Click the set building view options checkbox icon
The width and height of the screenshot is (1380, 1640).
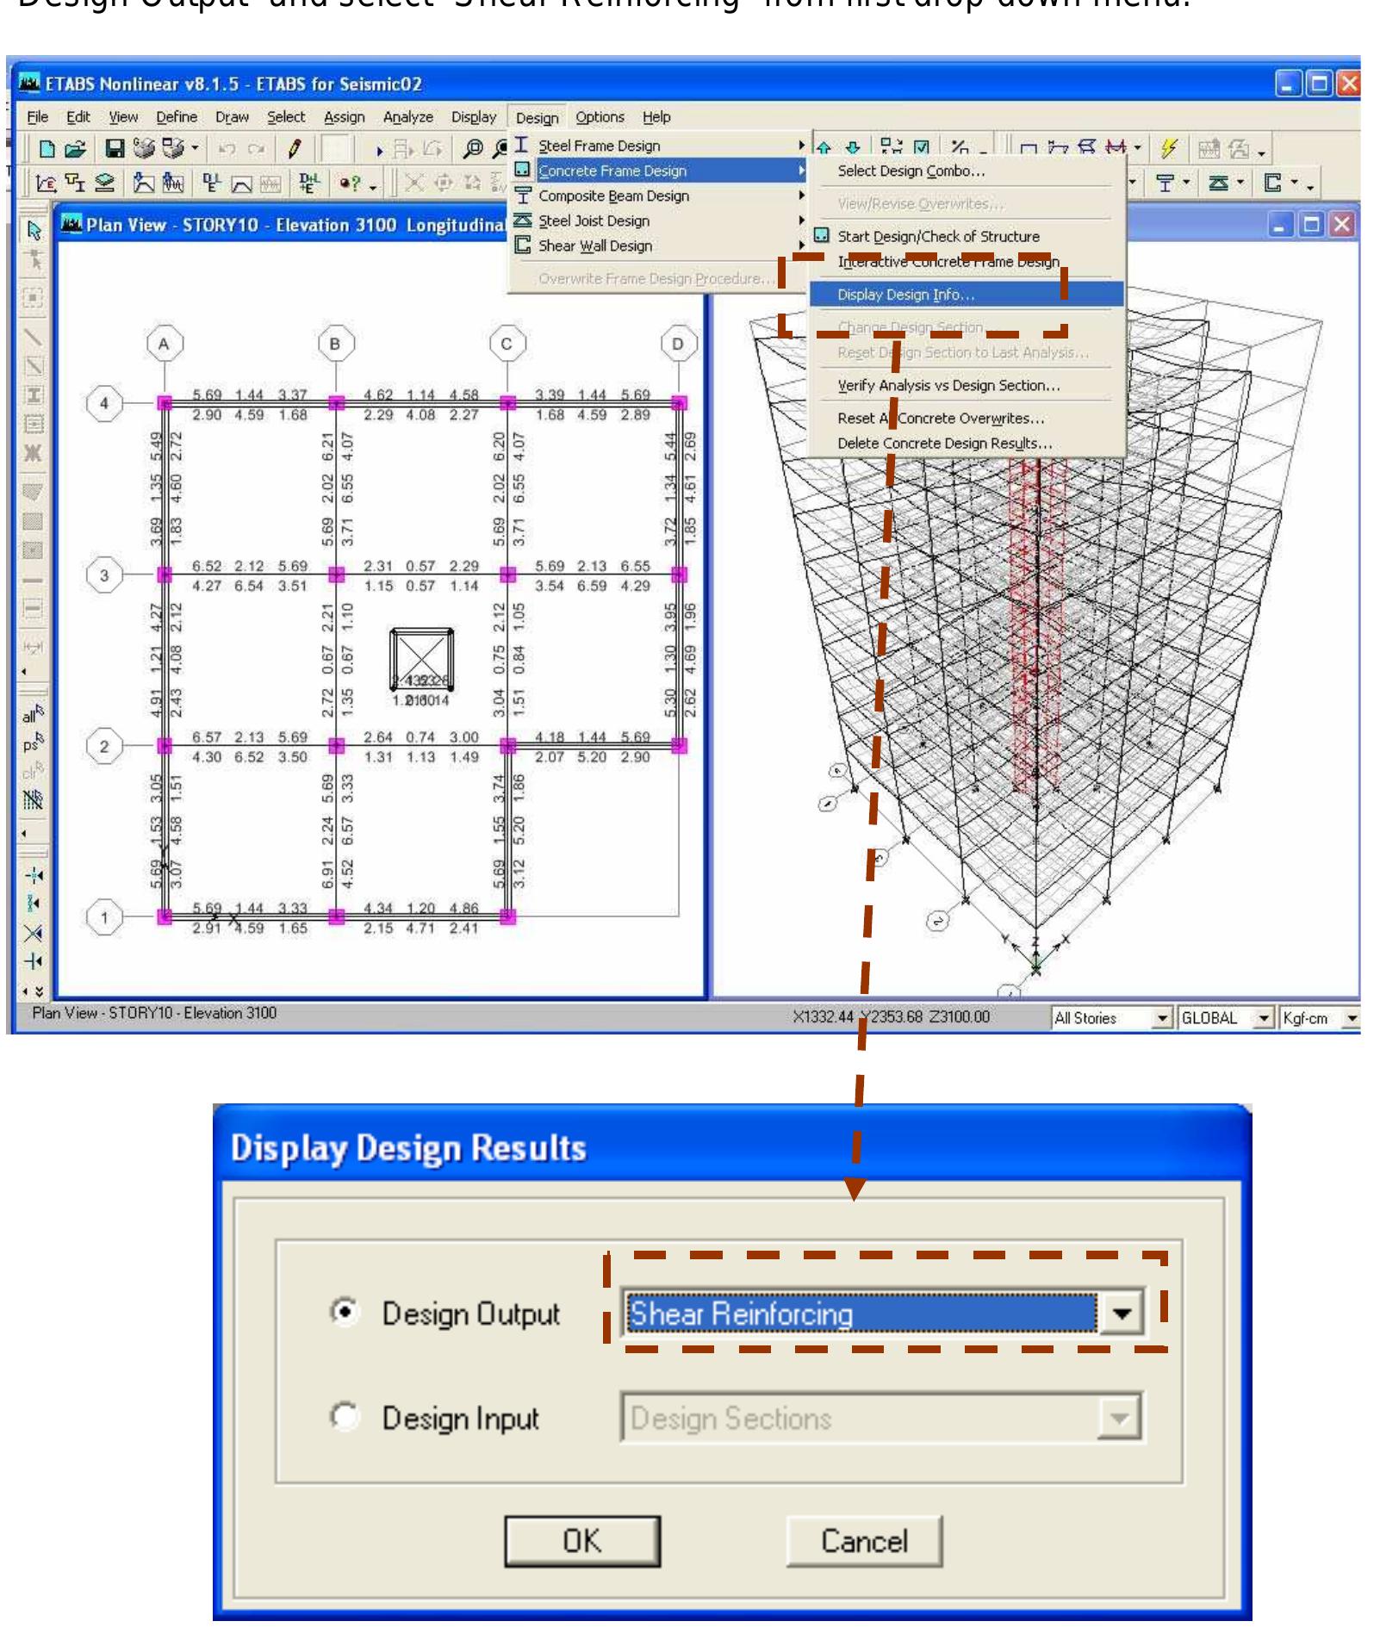point(922,148)
